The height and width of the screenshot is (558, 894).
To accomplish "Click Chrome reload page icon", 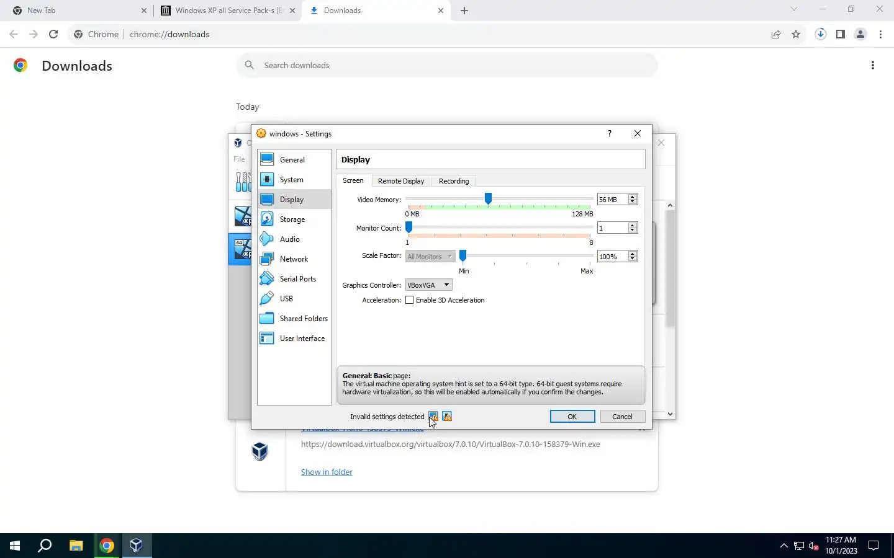I will tap(53, 34).
